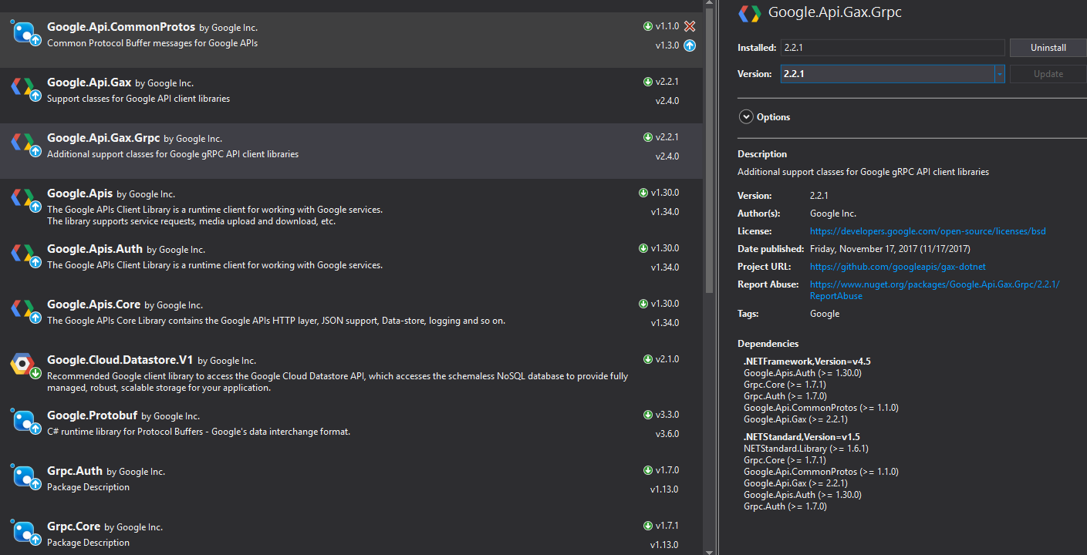The width and height of the screenshot is (1087, 555).
Task: Click the .NETStandard,Version=v1.5 dependency heading
Action: click(802, 437)
